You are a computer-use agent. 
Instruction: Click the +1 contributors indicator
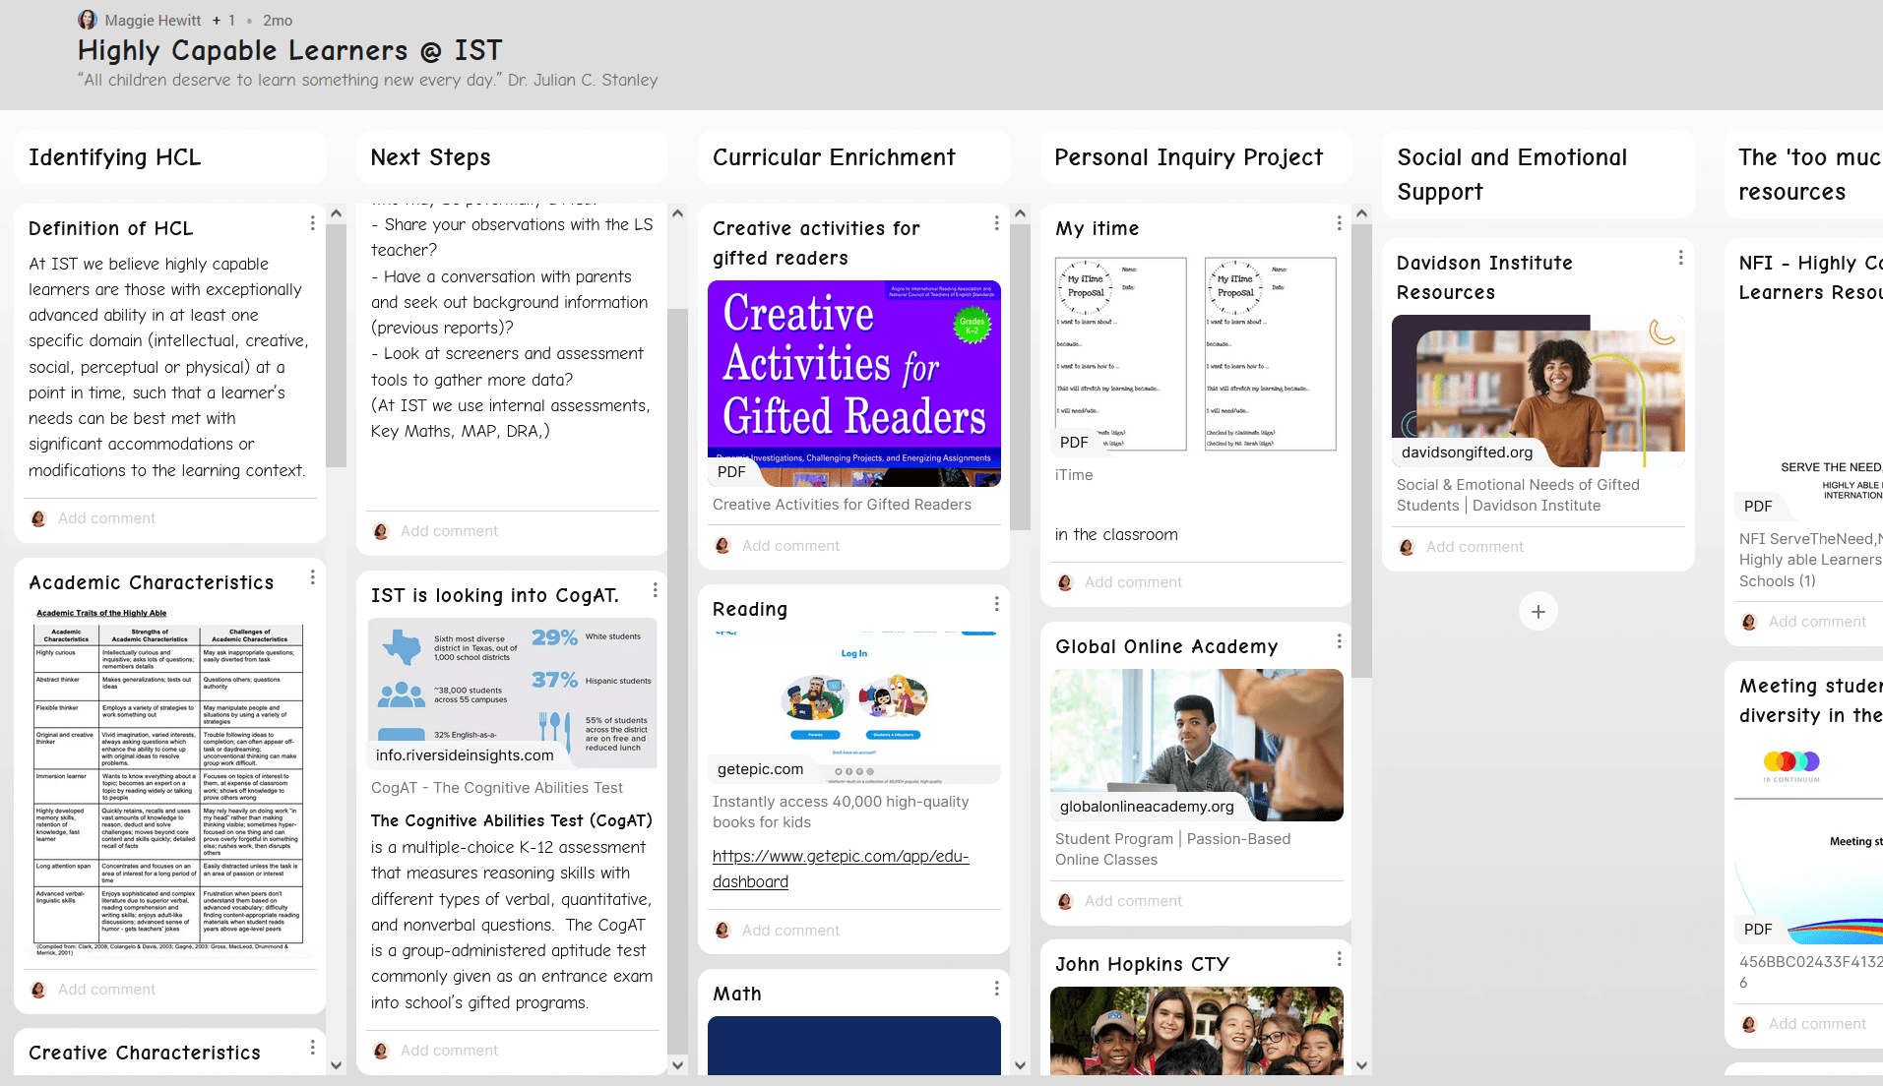223,21
